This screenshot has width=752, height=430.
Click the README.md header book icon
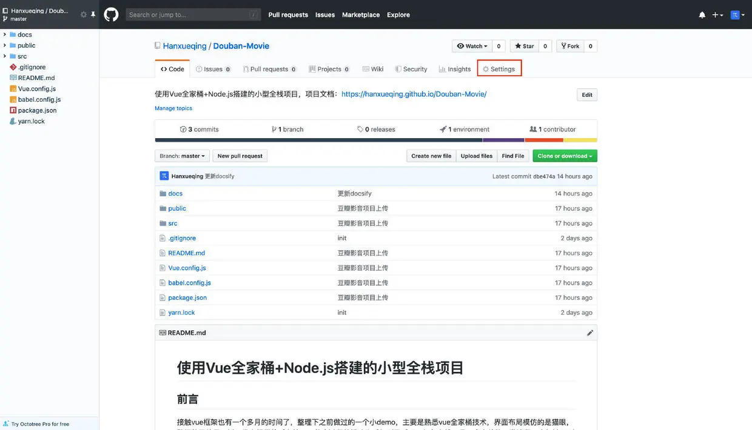coord(163,332)
